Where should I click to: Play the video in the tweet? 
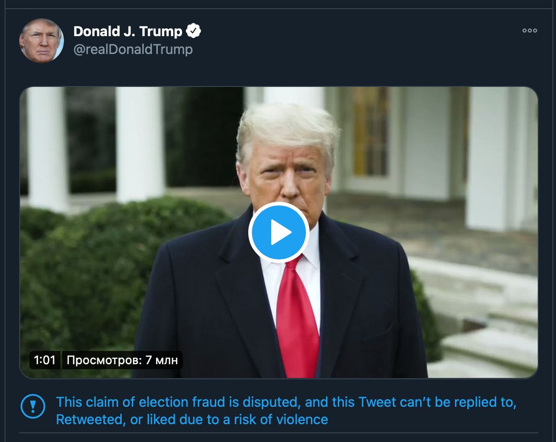point(278,232)
